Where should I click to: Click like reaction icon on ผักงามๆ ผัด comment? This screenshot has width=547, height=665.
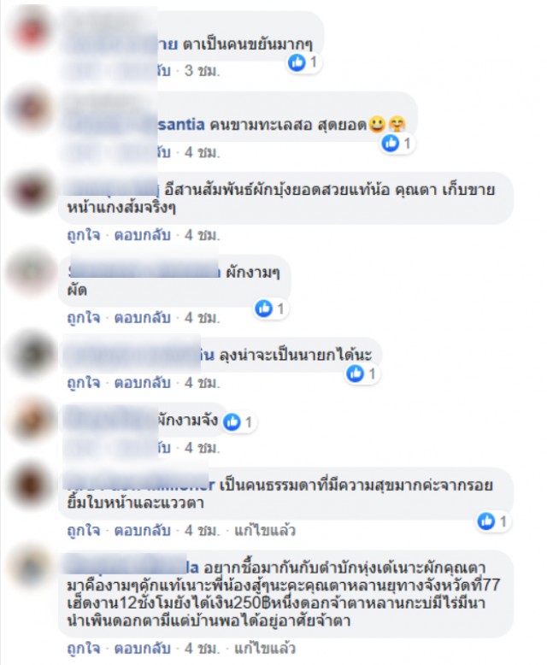tap(263, 309)
